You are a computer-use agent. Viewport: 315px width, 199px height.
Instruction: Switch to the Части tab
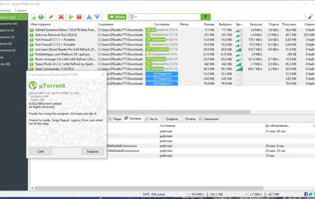[151, 119]
